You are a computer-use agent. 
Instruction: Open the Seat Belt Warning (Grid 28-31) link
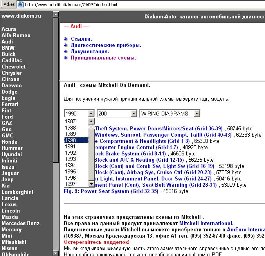click(x=156, y=185)
